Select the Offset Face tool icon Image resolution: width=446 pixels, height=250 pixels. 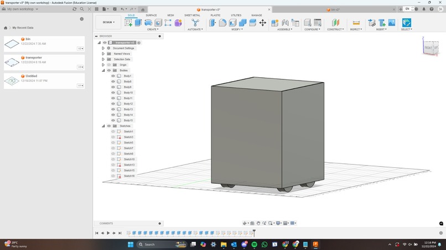[x=252, y=23]
